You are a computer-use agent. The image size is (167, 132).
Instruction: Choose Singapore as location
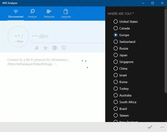coord(116,62)
